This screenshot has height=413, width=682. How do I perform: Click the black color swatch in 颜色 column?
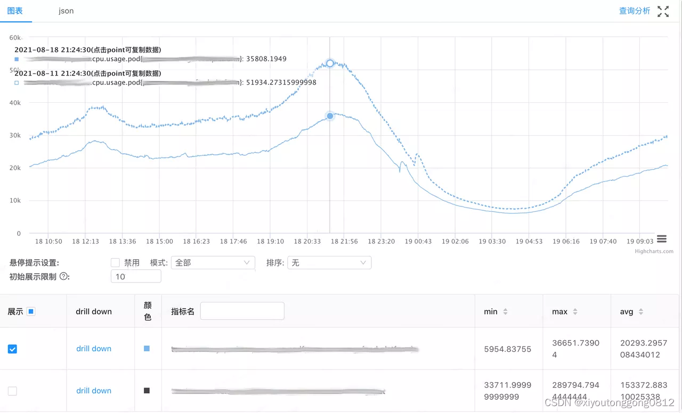click(148, 391)
